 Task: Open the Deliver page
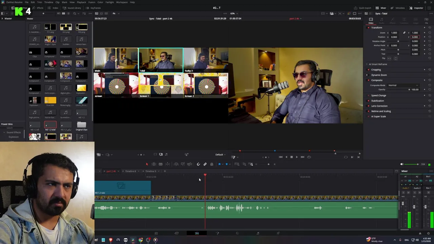(278, 233)
